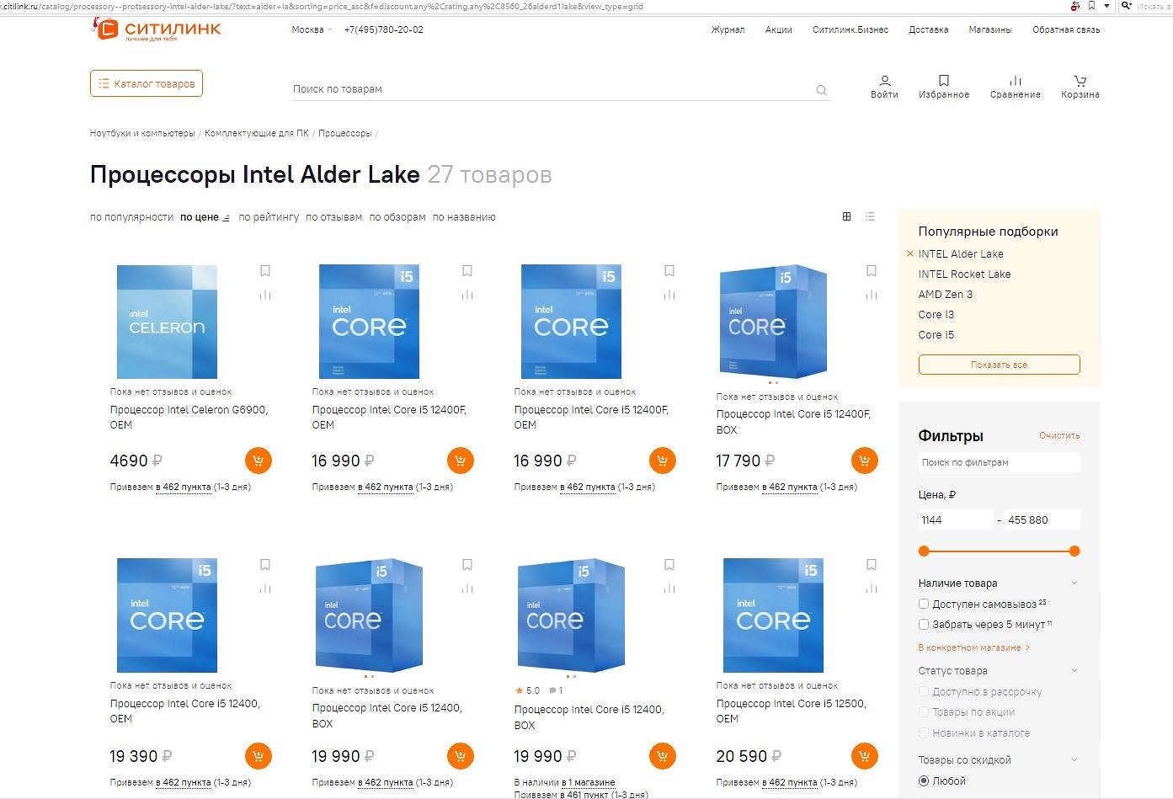The height and width of the screenshot is (799, 1173).
Task: Add Core i5 12500 OEM to comparison
Action: (x=871, y=589)
